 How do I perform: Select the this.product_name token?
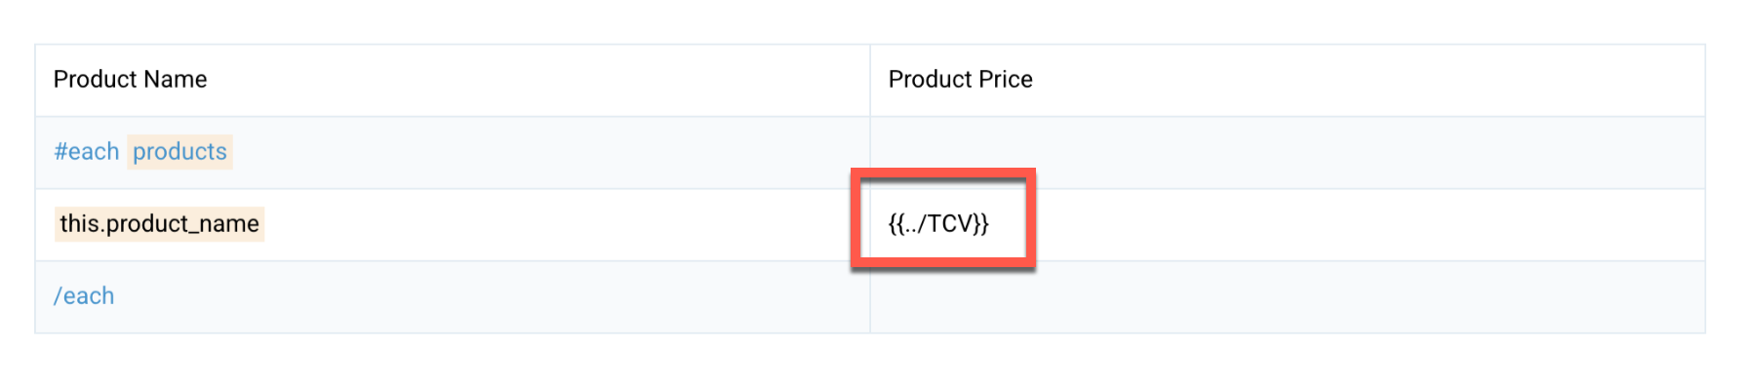159,223
